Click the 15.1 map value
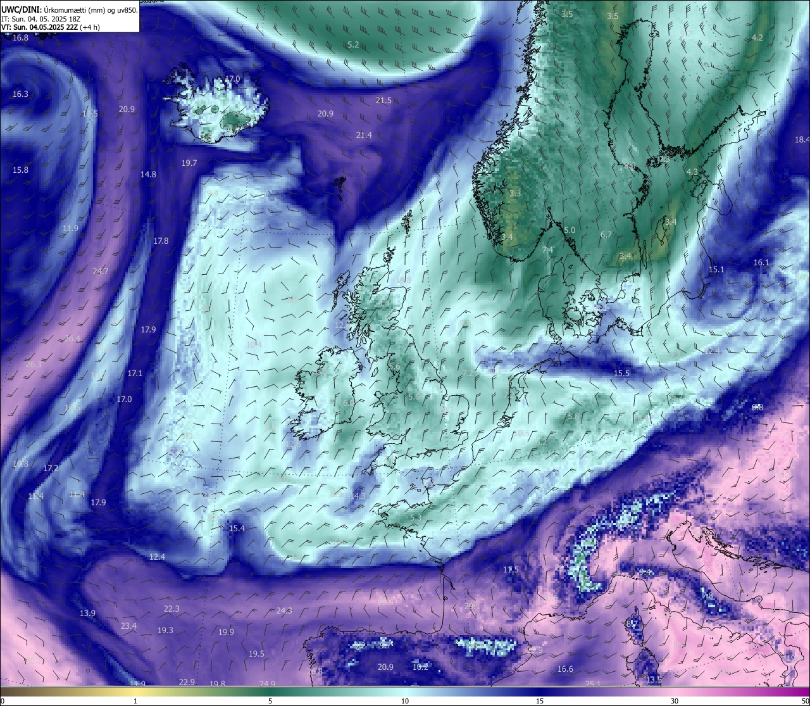This screenshot has width=810, height=706. point(716,270)
